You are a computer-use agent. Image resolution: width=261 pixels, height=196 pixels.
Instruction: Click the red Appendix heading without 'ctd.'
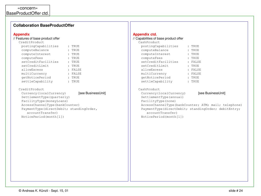(x=21, y=34)
